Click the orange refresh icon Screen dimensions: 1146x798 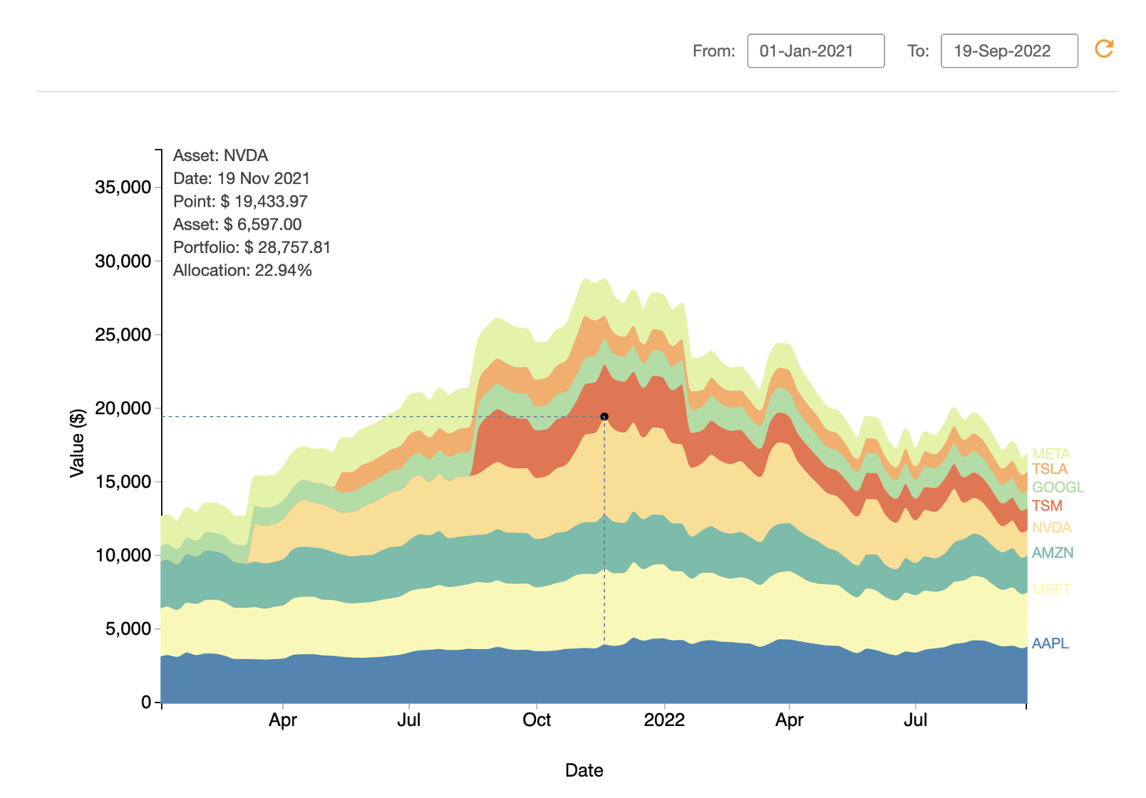1104,49
